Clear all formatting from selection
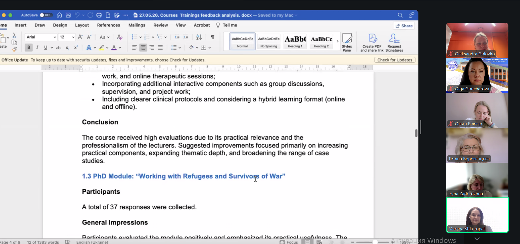Image resolution: width=520 pixels, height=244 pixels. point(120,37)
